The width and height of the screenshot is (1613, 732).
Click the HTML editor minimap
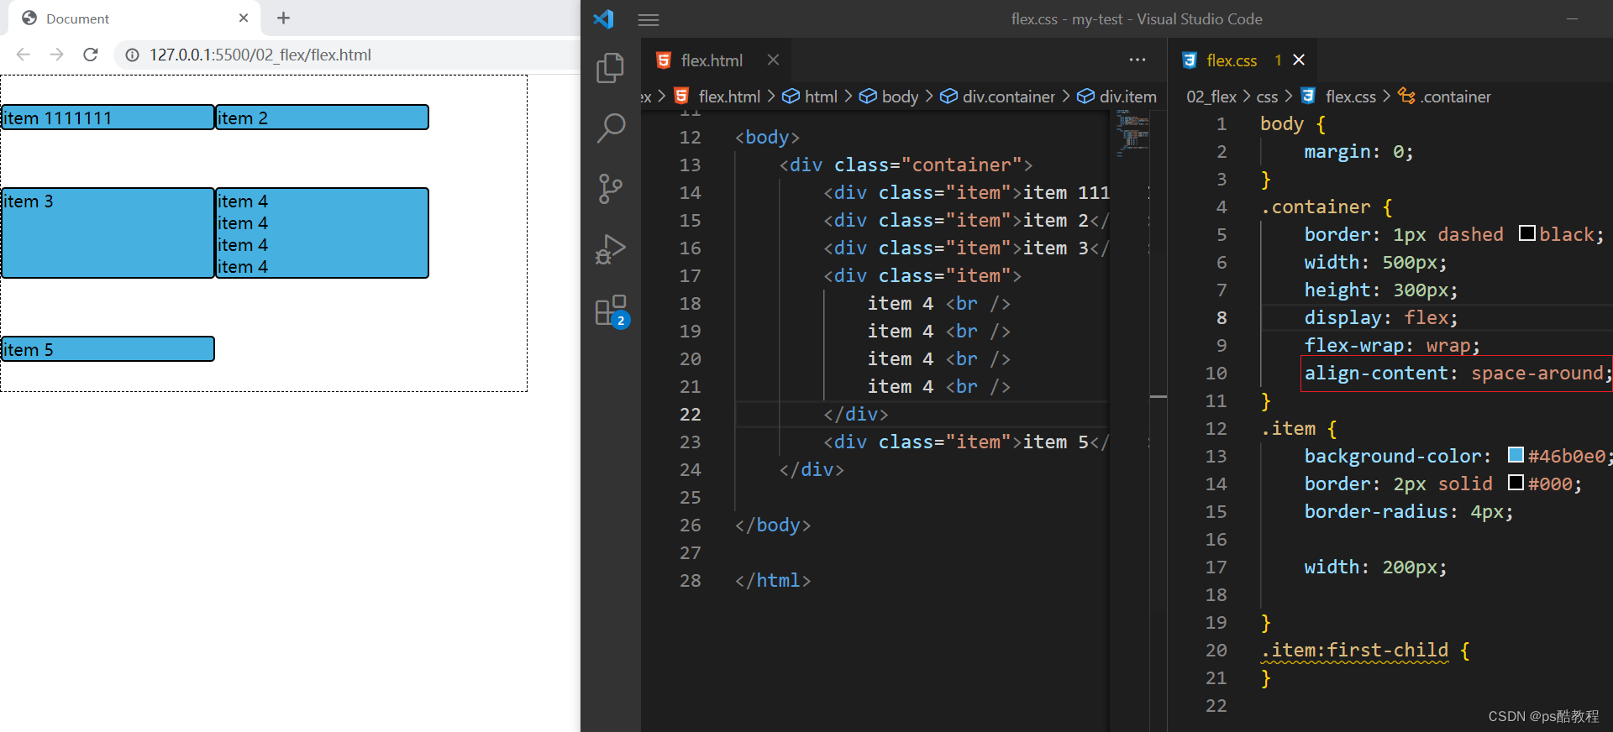click(x=1132, y=134)
